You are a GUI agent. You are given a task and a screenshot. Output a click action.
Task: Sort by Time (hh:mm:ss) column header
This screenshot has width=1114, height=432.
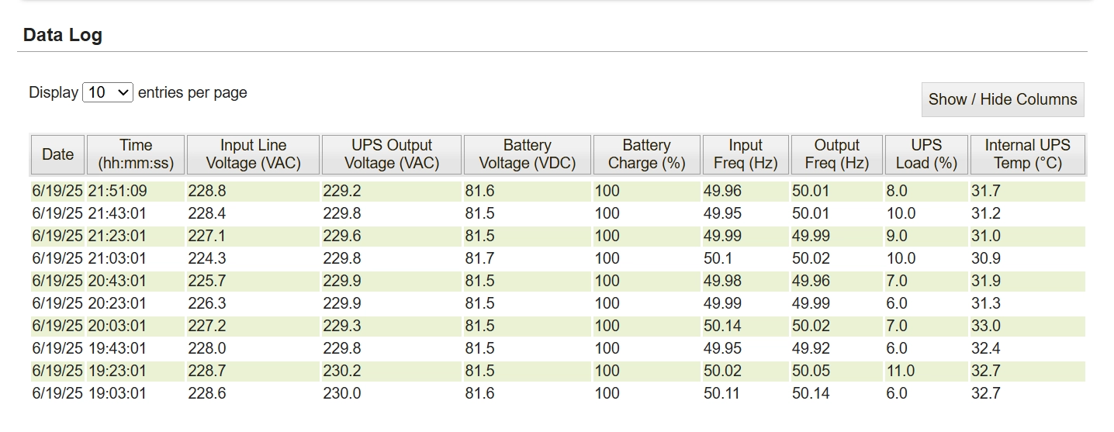pos(136,154)
